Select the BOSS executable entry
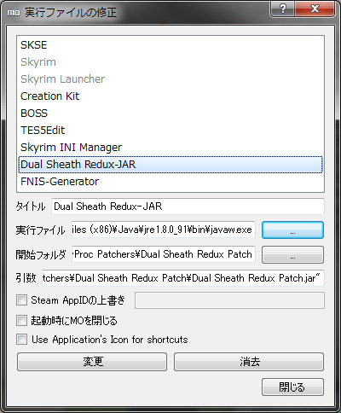This screenshot has width=341, height=413. click(170, 113)
